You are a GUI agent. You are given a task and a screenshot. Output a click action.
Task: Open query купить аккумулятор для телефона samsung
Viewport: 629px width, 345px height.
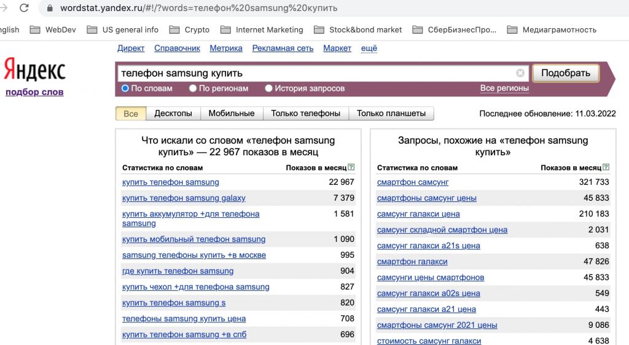click(190, 219)
